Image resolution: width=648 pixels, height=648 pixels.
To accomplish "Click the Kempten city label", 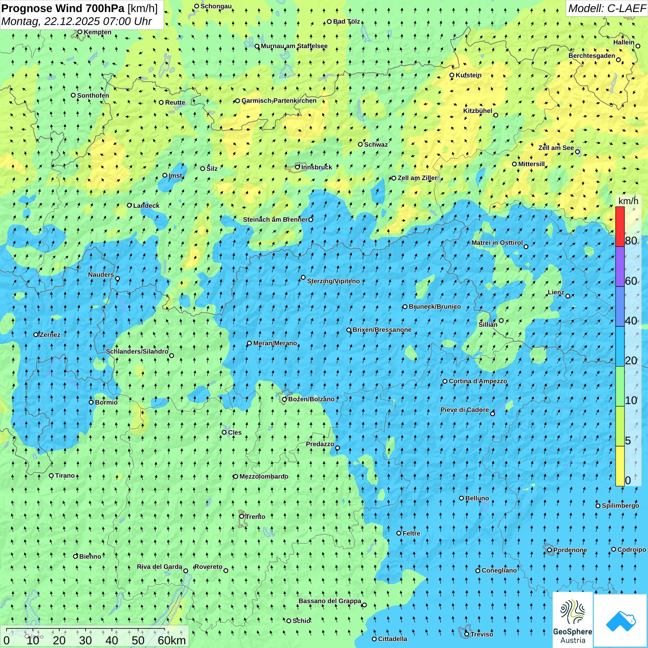I will pos(97,32).
